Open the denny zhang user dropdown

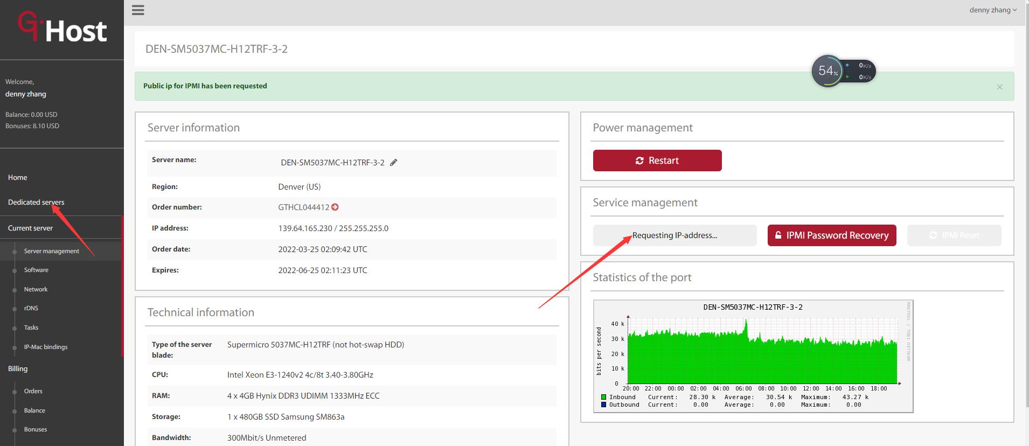[x=992, y=10]
